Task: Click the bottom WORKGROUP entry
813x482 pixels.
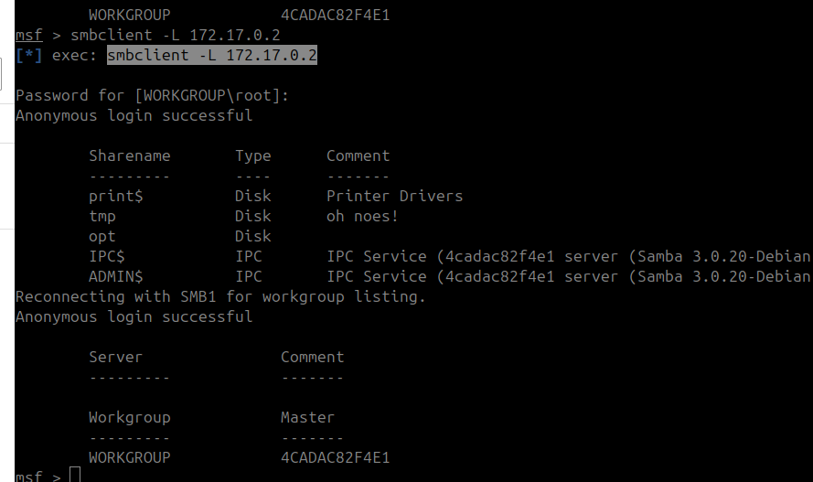Action: pos(130,457)
